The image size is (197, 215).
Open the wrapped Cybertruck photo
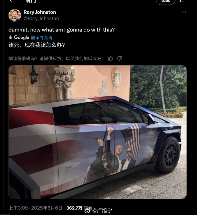point(98,132)
